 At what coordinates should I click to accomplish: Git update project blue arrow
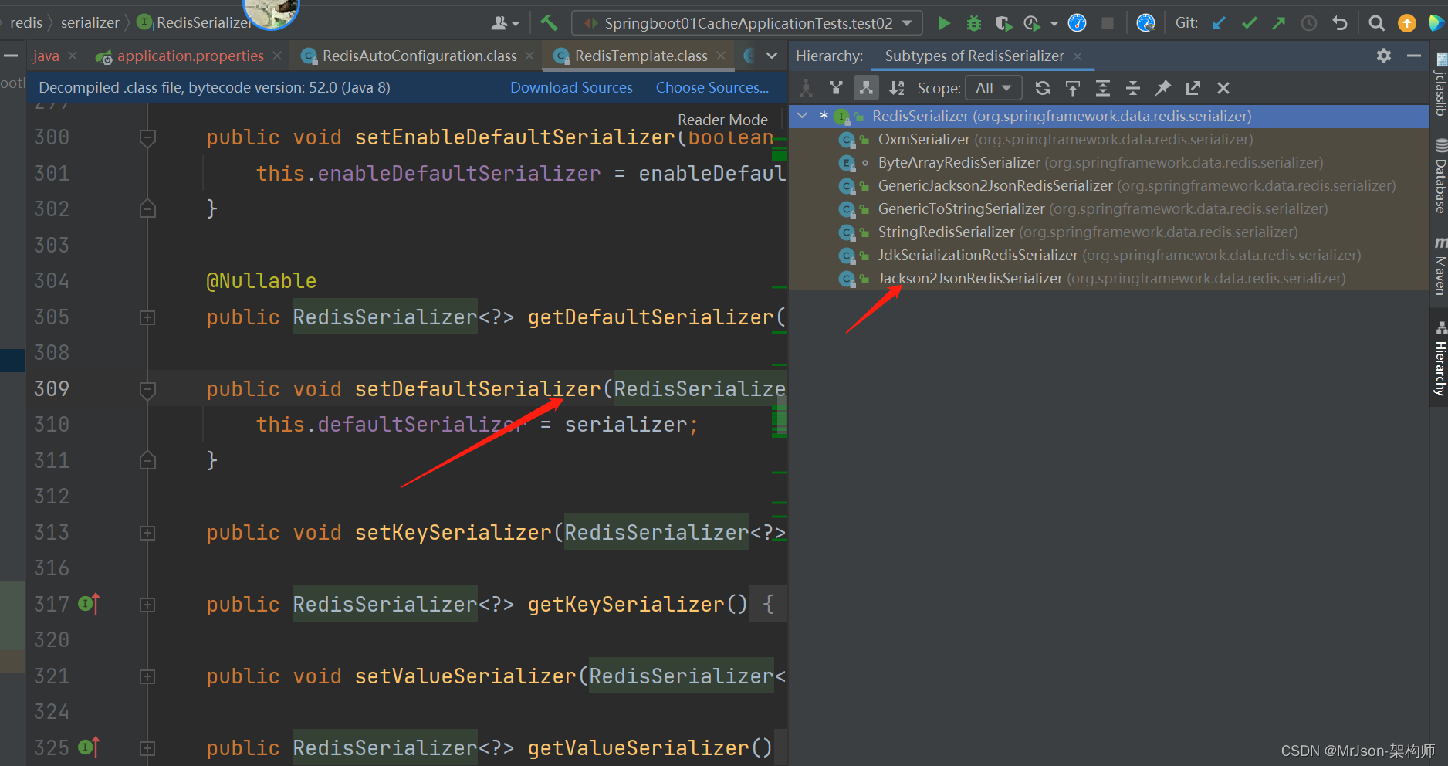1220,23
